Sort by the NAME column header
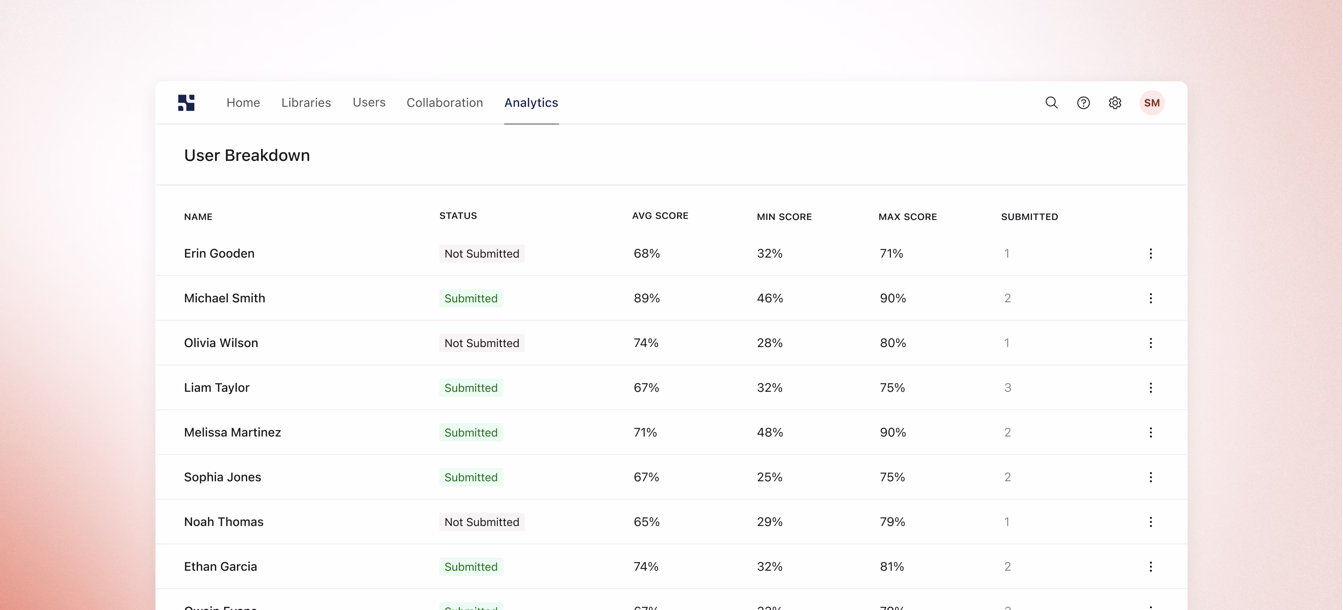Viewport: 1343px width, 610px height. tap(198, 217)
